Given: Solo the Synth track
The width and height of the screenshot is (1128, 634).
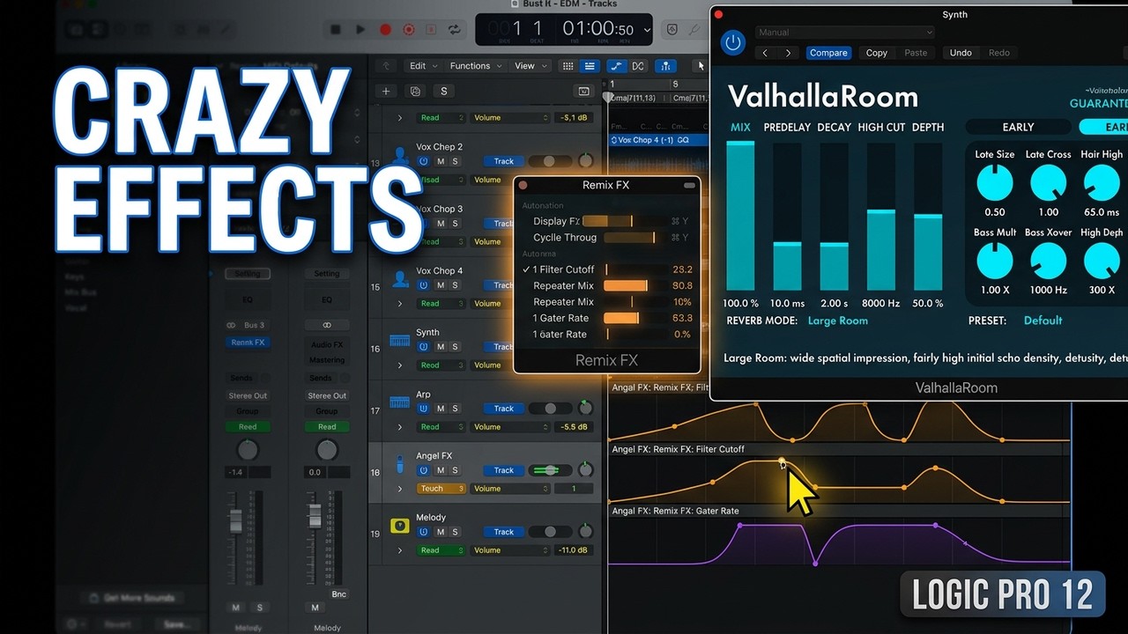Looking at the screenshot, I should click(x=455, y=347).
